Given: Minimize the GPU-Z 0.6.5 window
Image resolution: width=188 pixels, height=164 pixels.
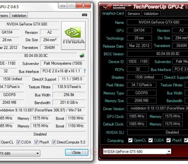Looking at the screenshot, I should point(63,6).
